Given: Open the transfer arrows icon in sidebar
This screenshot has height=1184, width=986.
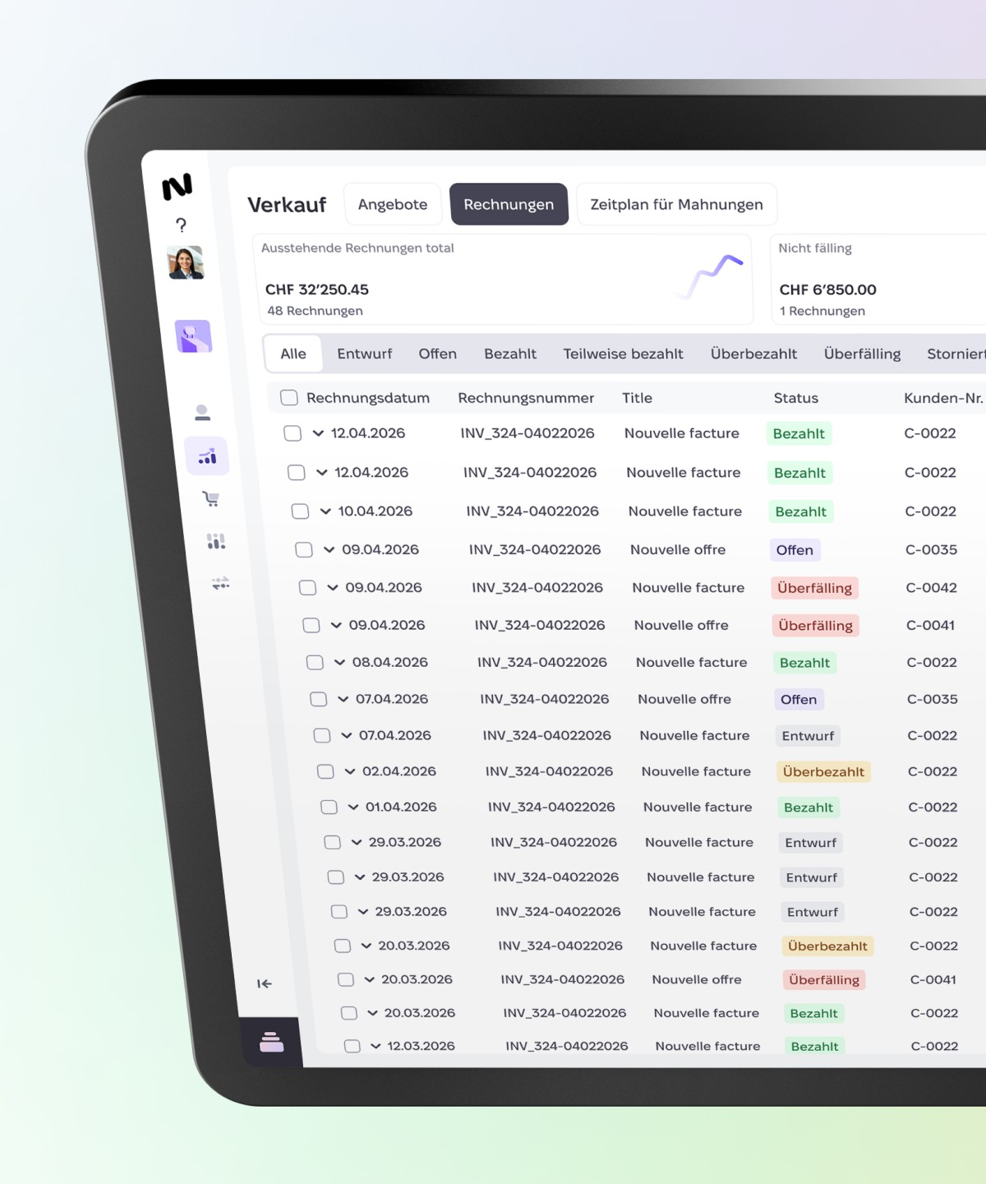Looking at the screenshot, I should tap(220, 583).
